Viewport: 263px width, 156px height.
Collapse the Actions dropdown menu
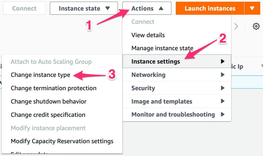(147, 8)
